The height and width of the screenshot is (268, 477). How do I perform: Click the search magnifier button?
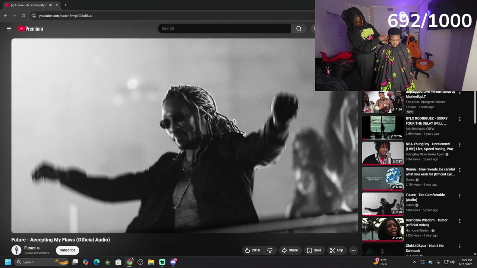[x=299, y=29]
